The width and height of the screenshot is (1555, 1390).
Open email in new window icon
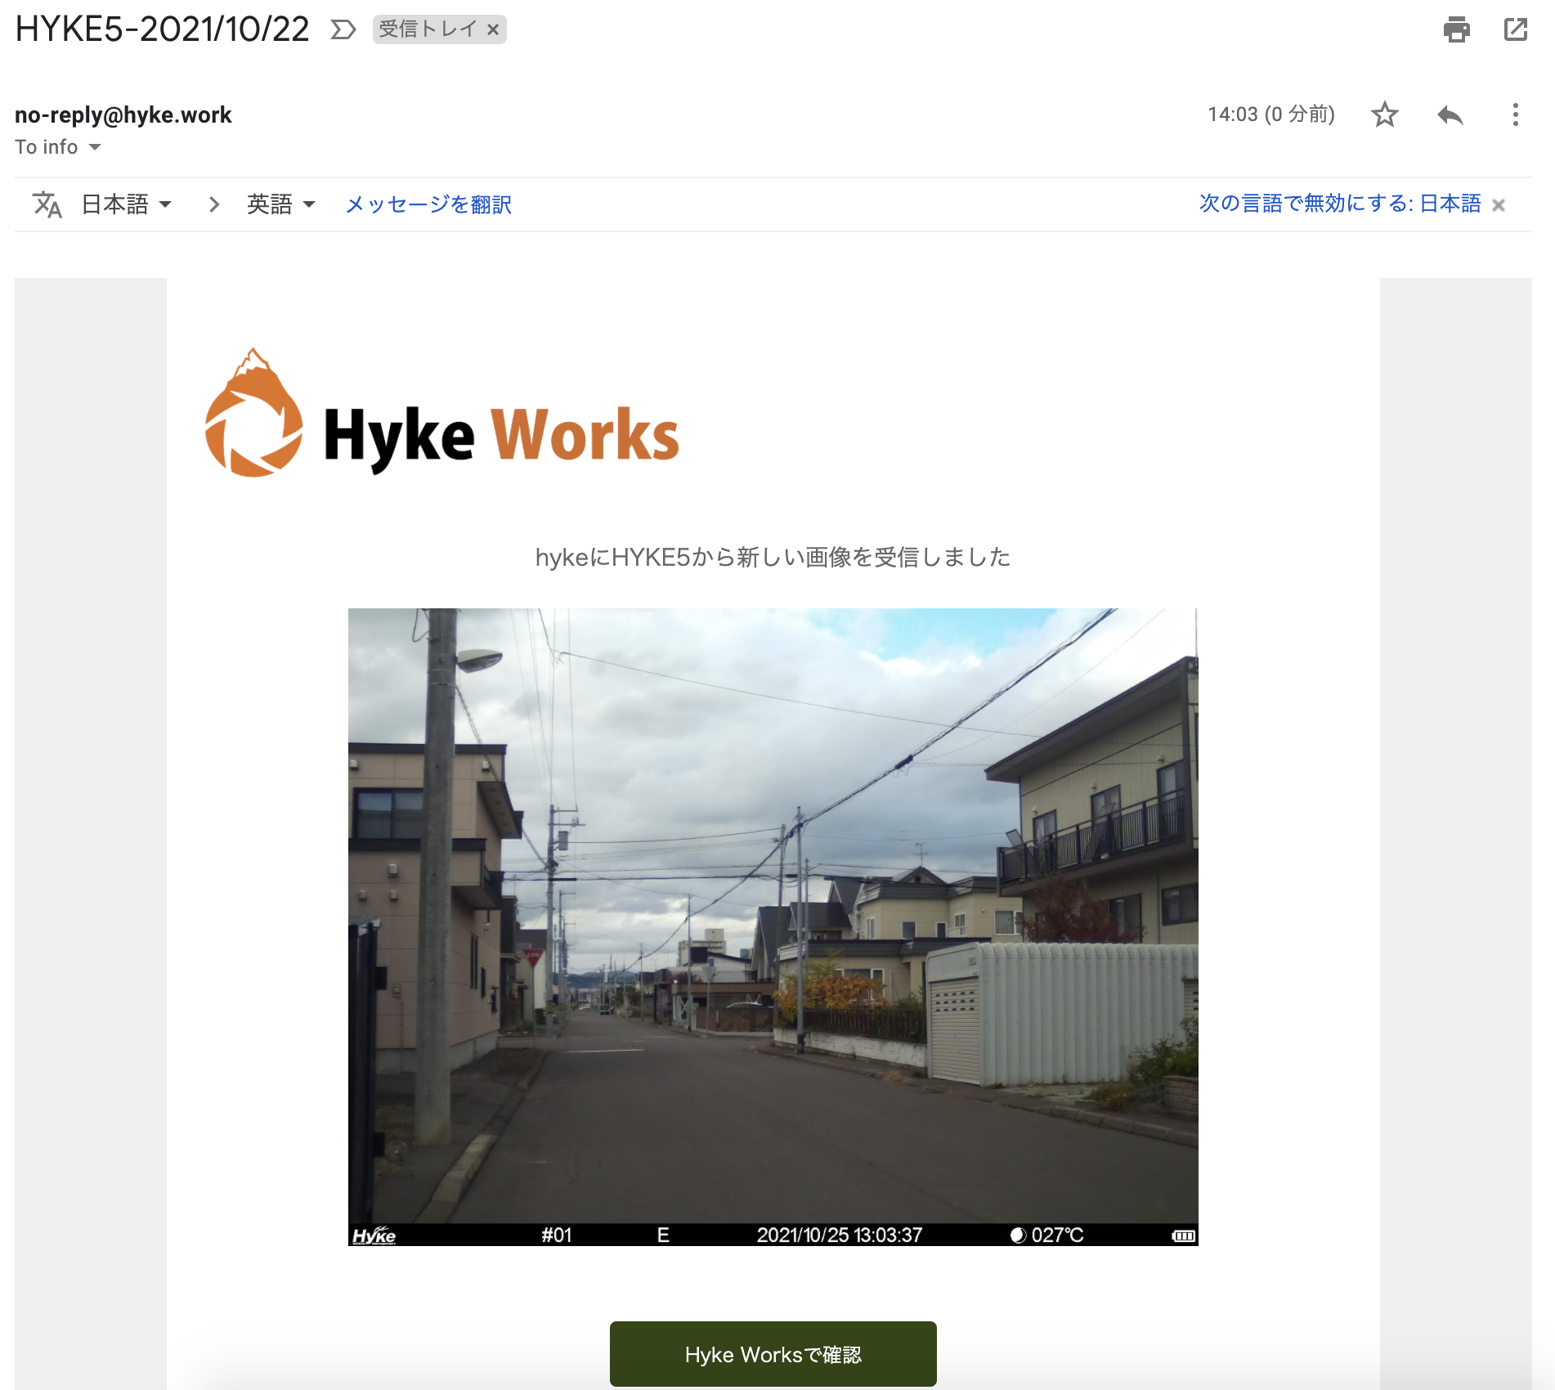[1515, 29]
